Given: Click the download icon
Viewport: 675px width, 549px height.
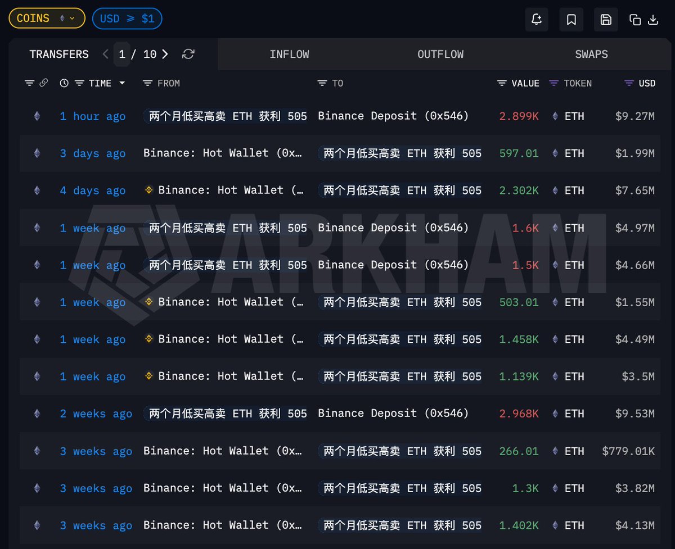Looking at the screenshot, I should 653,20.
